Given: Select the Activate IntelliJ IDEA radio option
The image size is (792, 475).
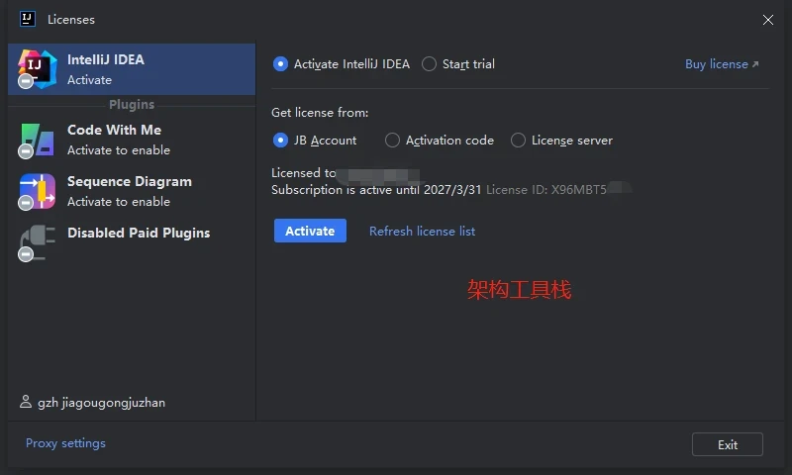Looking at the screenshot, I should tap(280, 64).
